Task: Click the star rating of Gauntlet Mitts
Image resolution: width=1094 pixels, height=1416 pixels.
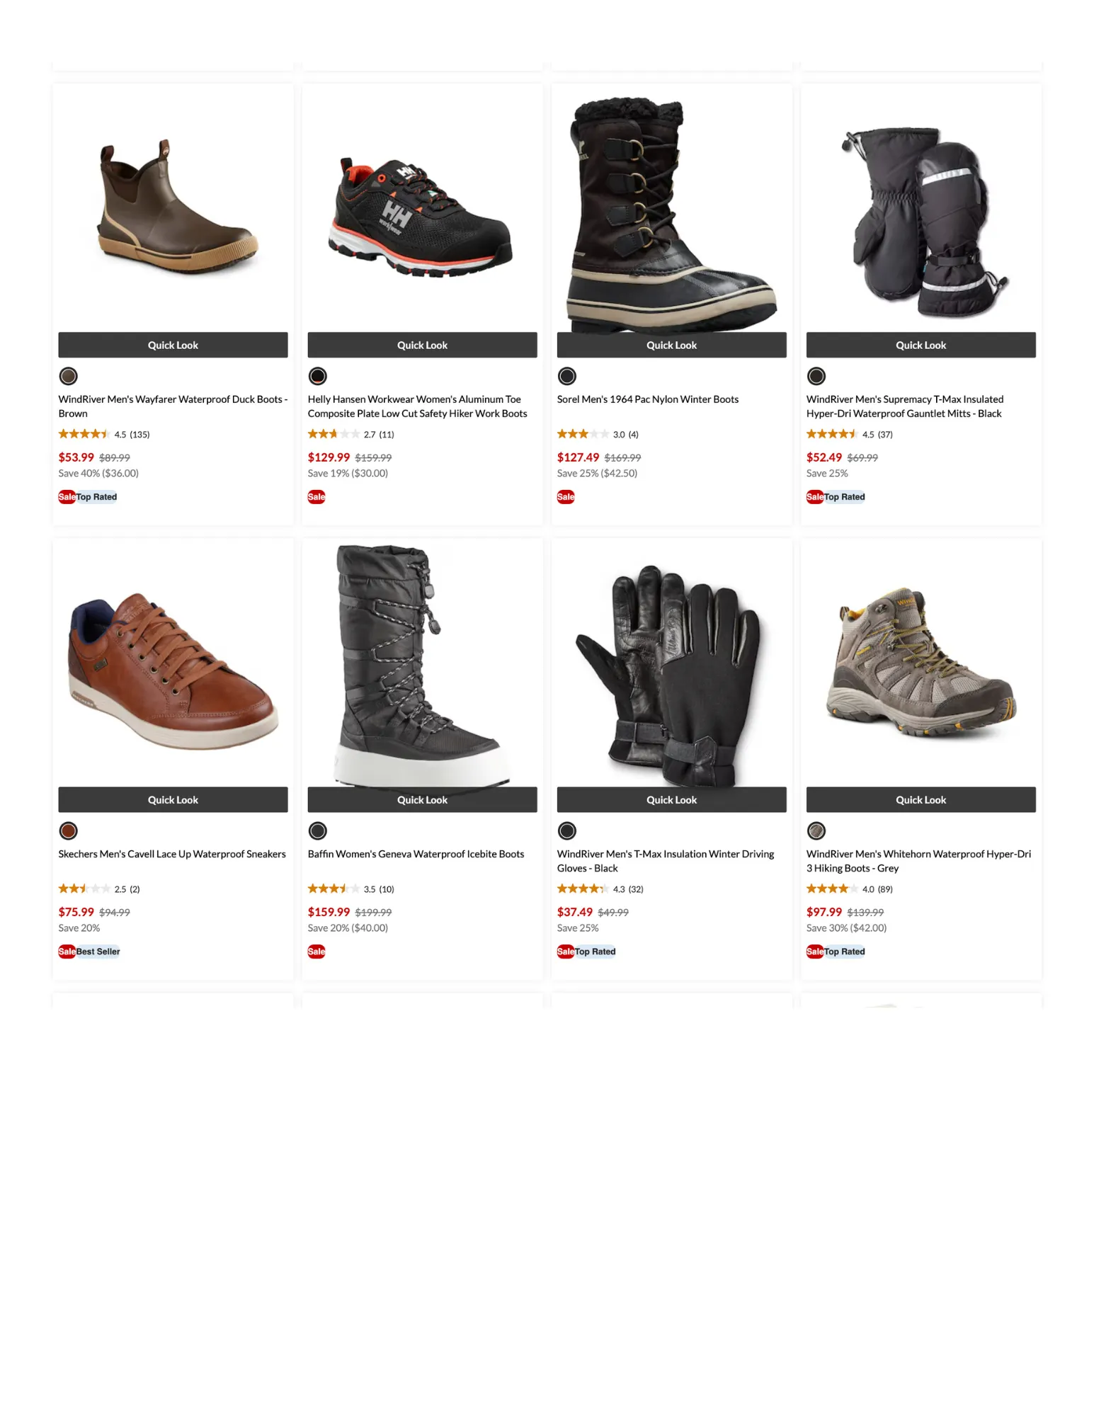Action: [832, 434]
